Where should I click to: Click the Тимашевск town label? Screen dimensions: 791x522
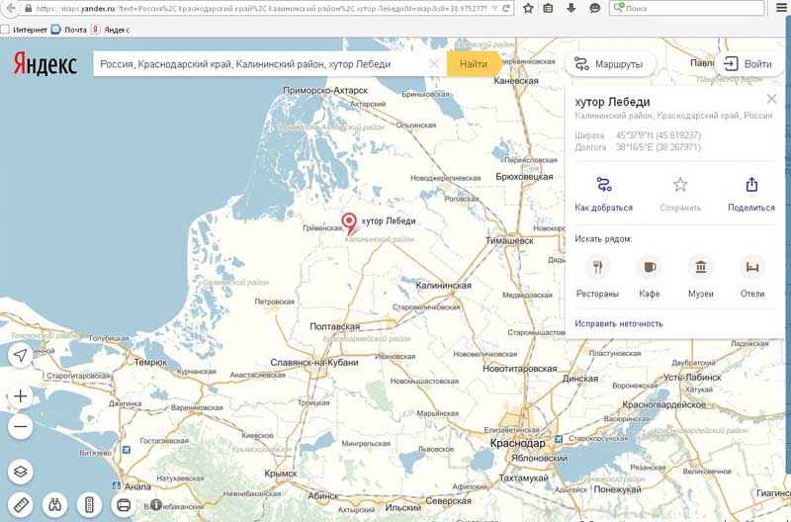tap(509, 241)
